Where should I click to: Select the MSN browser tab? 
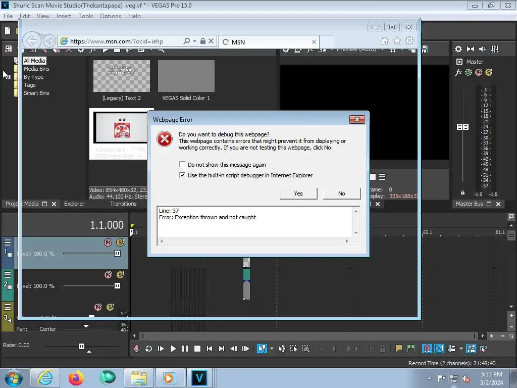pos(269,42)
